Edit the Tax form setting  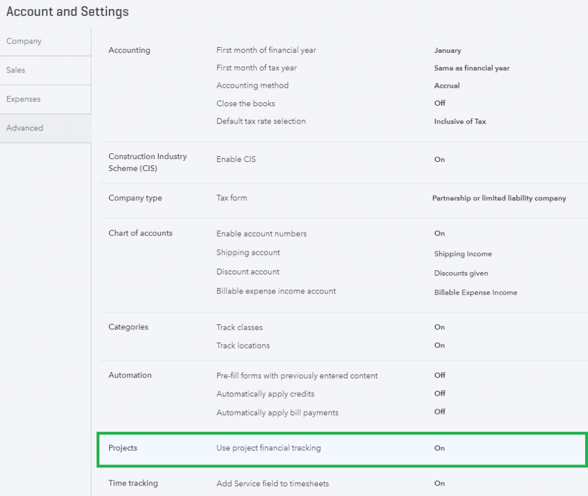tap(231, 197)
